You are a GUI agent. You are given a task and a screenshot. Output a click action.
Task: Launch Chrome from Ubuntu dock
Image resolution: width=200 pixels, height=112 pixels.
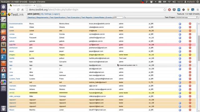[x=3, y=13]
